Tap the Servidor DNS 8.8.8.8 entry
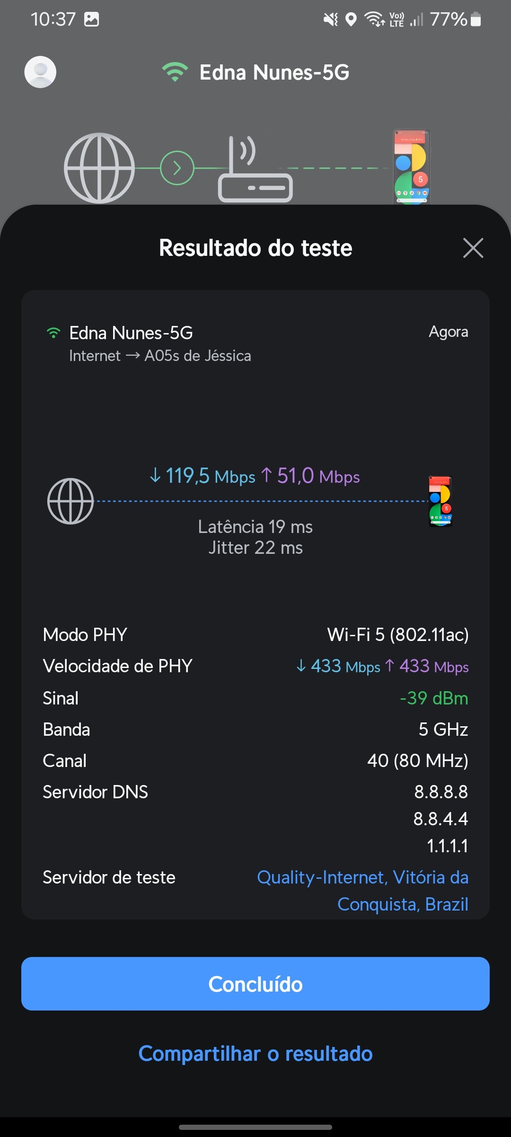Image resolution: width=511 pixels, height=1137 pixels. pyautogui.click(x=441, y=792)
